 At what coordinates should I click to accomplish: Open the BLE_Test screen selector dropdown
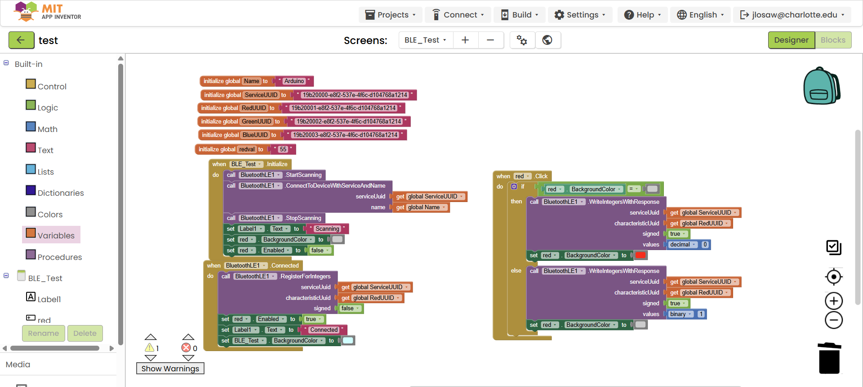click(425, 40)
